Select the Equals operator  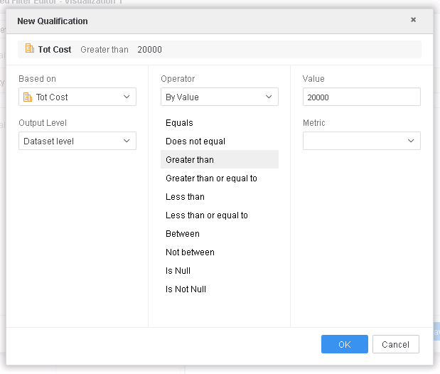179,123
